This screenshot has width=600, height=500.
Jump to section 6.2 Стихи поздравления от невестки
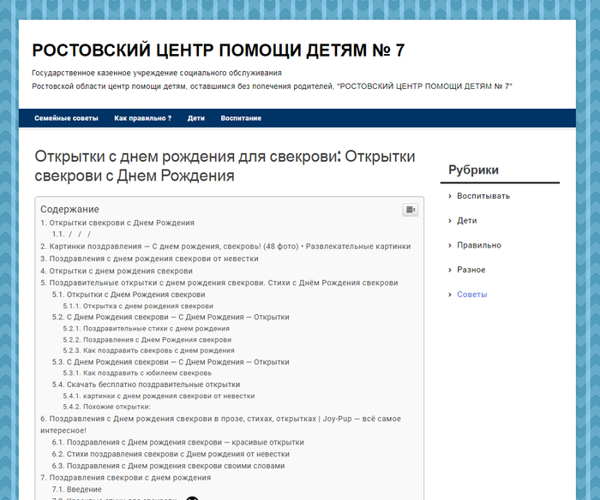click(x=171, y=455)
